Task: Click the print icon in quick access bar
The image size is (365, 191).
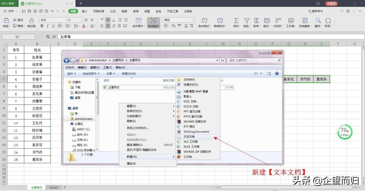Action: click(41, 11)
